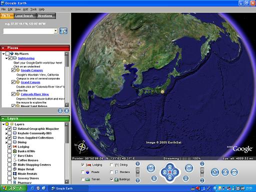This screenshot has width=256, height=192.
Task: Open the File menu
Action: point(3,9)
